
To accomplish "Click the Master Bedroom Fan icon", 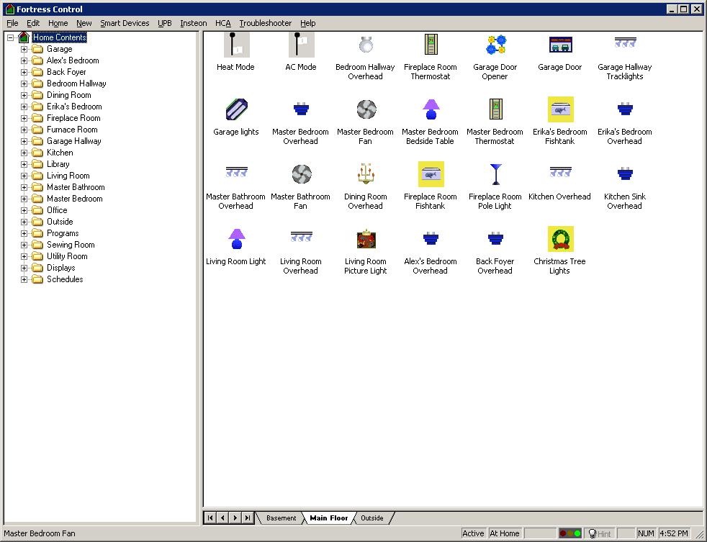I will [x=366, y=110].
